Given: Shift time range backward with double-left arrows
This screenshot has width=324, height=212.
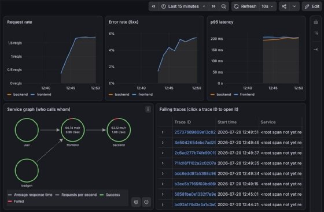Looking at the screenshot, I should coord(153,6).
